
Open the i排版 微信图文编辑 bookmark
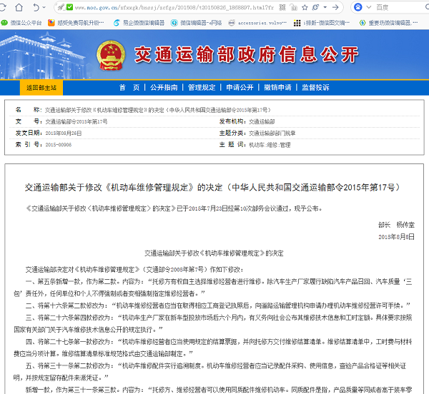tap(322, 23)
